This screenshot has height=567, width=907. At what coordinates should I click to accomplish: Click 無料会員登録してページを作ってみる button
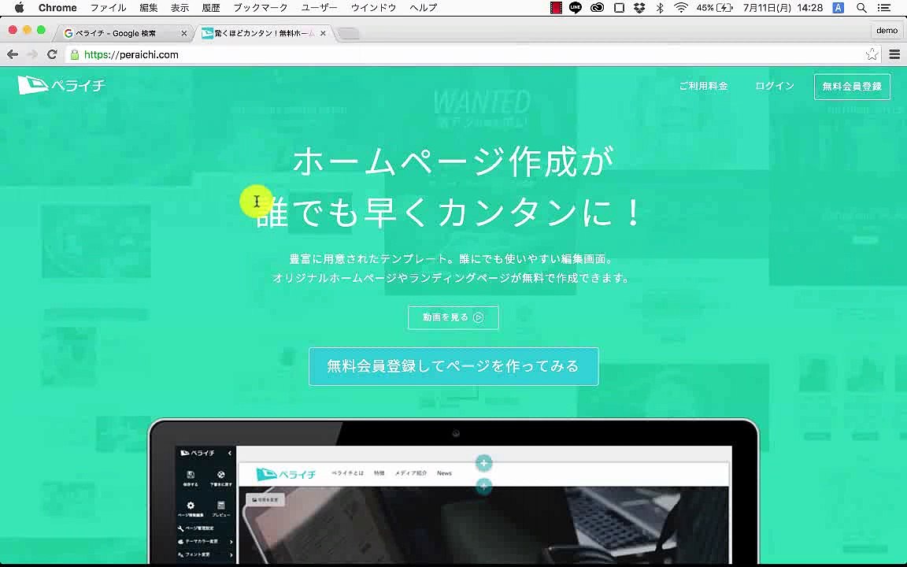click(453, 366)
